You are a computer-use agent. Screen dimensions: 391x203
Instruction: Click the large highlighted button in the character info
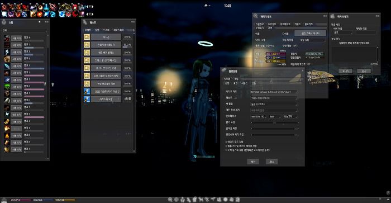310,33
